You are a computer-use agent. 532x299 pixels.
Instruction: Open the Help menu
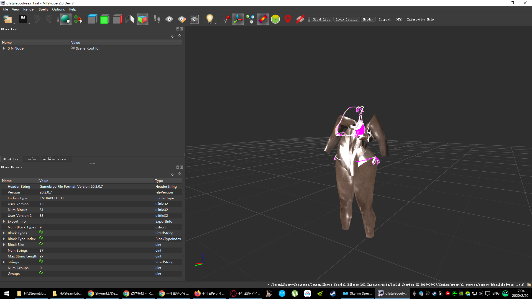(x=72, y=9)
